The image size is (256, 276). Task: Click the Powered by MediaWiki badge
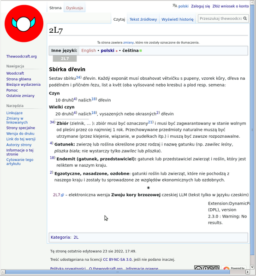[x=234, y=268]
